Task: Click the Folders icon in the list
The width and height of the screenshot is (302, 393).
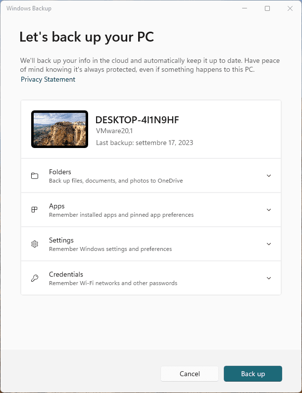Action: (35, 176)
